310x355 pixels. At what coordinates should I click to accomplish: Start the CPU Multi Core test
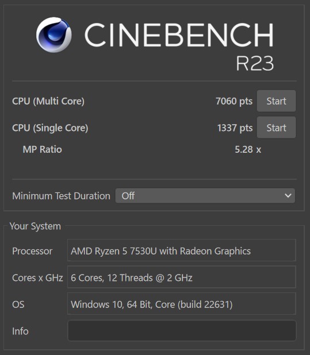pyautogui.click(x=276, y=101)
